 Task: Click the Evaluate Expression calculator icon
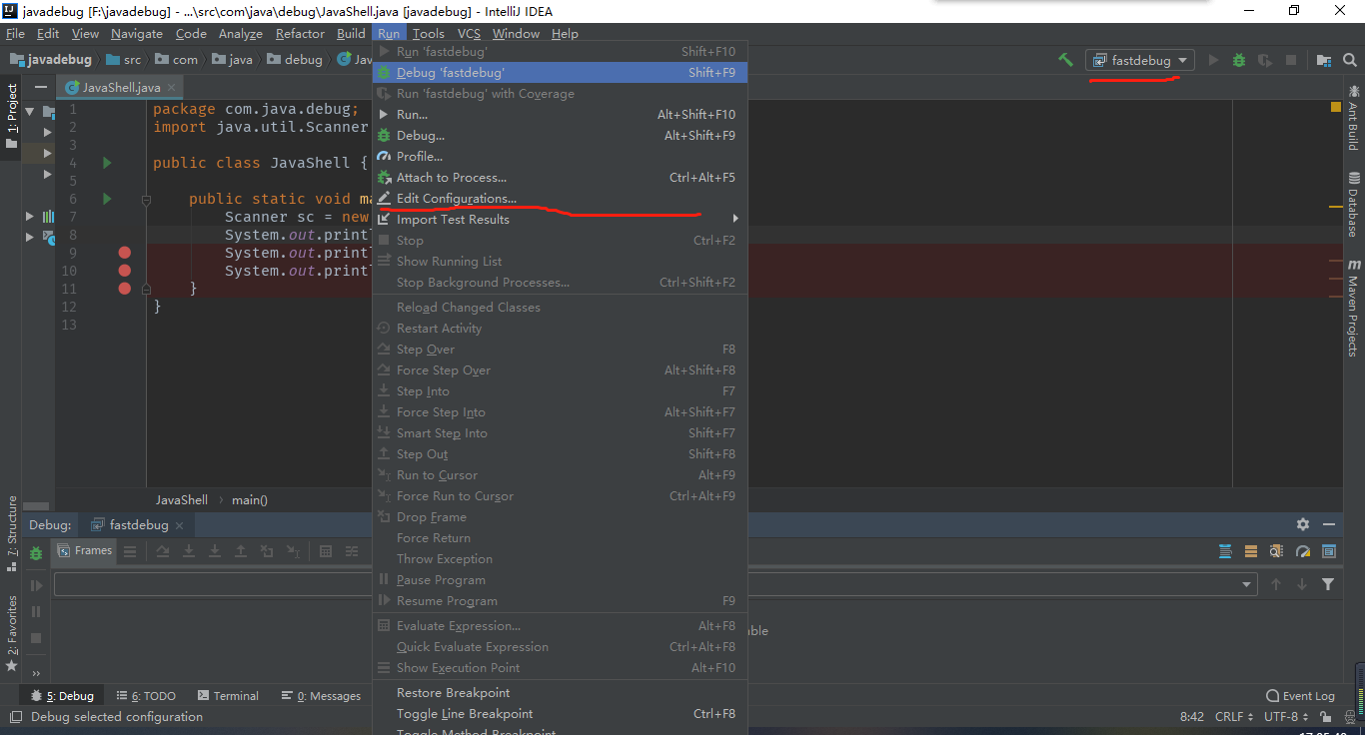tap(326, 551)
